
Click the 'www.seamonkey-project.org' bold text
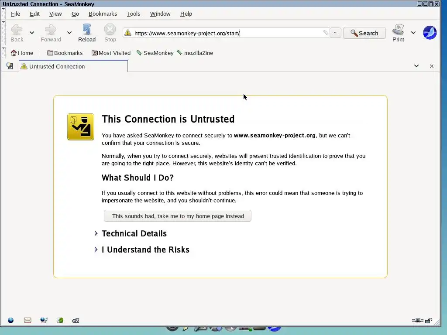point(275,135)
